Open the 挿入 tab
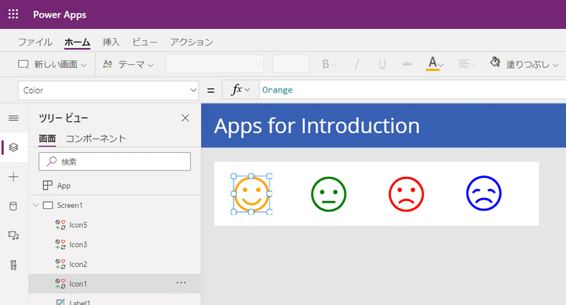 point(111,42)
